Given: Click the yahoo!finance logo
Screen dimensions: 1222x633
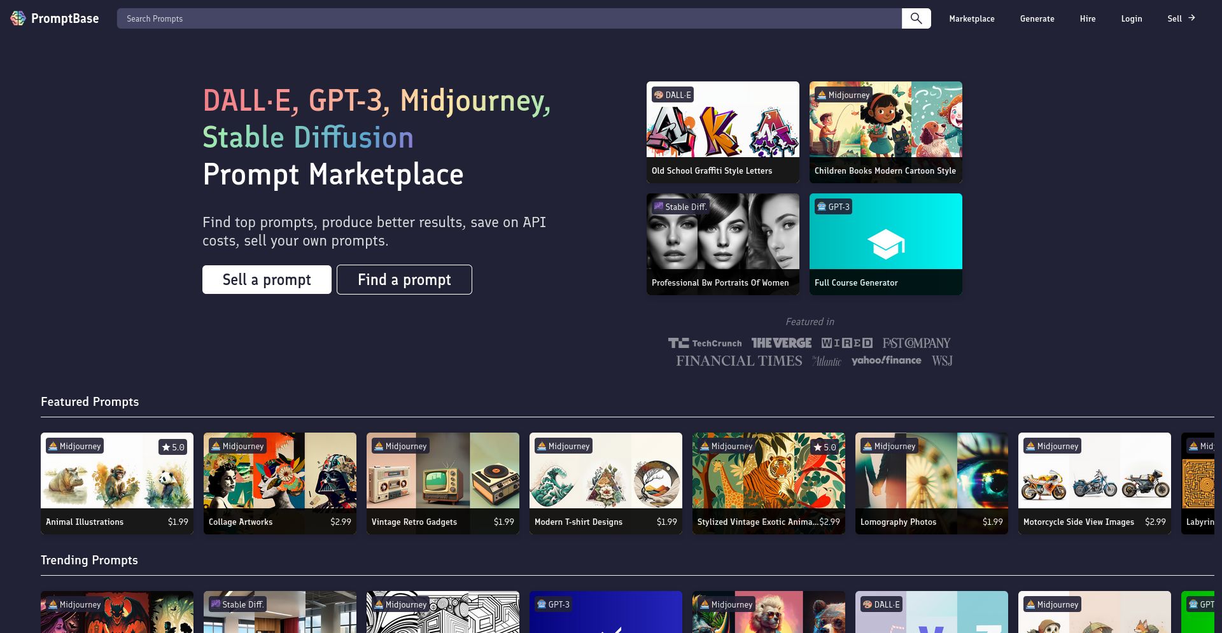Looking at the screenshot, I should 886,360.
